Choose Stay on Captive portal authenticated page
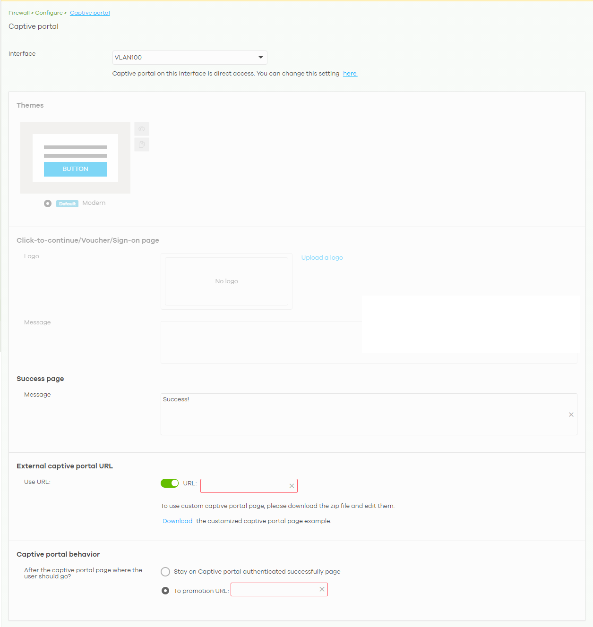Image resolution: width=593 pixels, height=627 pixels. 165,572
